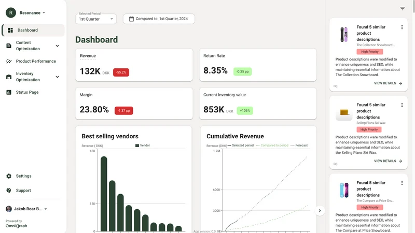
Task: Select the Dashboard grid icon in sidebar
Action: pos(10,30)
